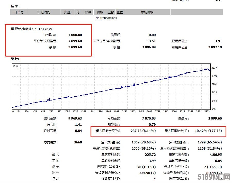Select the 止损 column header
Image resolution: width=232 pixels, height=183 pixels.
coord(111,12)
